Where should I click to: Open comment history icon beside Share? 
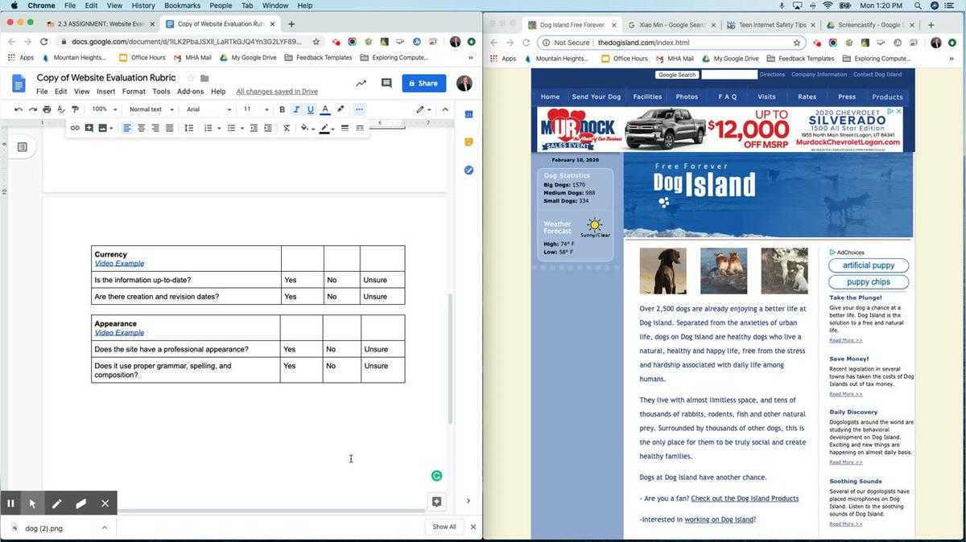(x=386, y=83)
